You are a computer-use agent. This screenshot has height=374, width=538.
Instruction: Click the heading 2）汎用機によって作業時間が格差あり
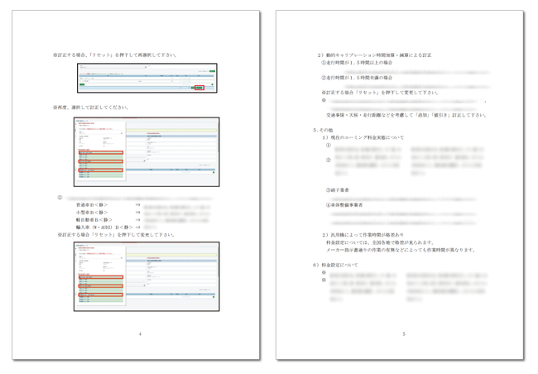pyautogui.click(x=363, y=235)
